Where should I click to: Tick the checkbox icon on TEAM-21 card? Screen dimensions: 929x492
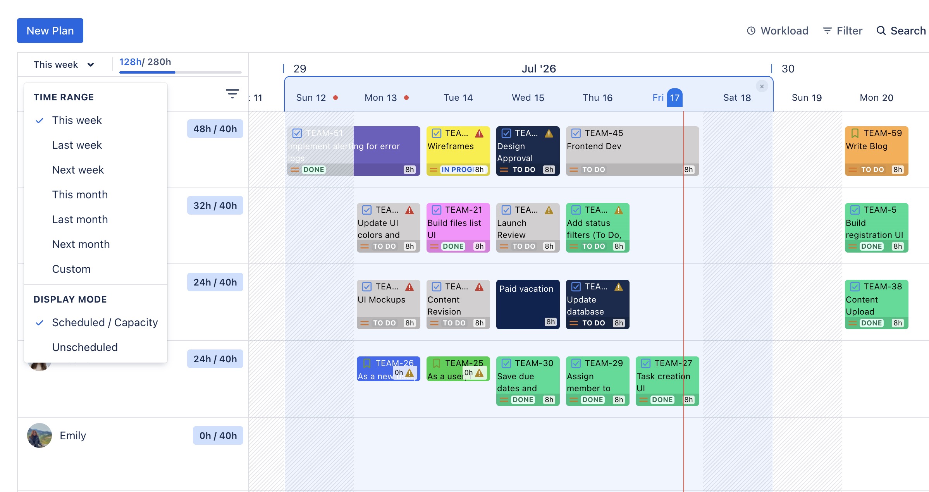(x=437, y=210)
